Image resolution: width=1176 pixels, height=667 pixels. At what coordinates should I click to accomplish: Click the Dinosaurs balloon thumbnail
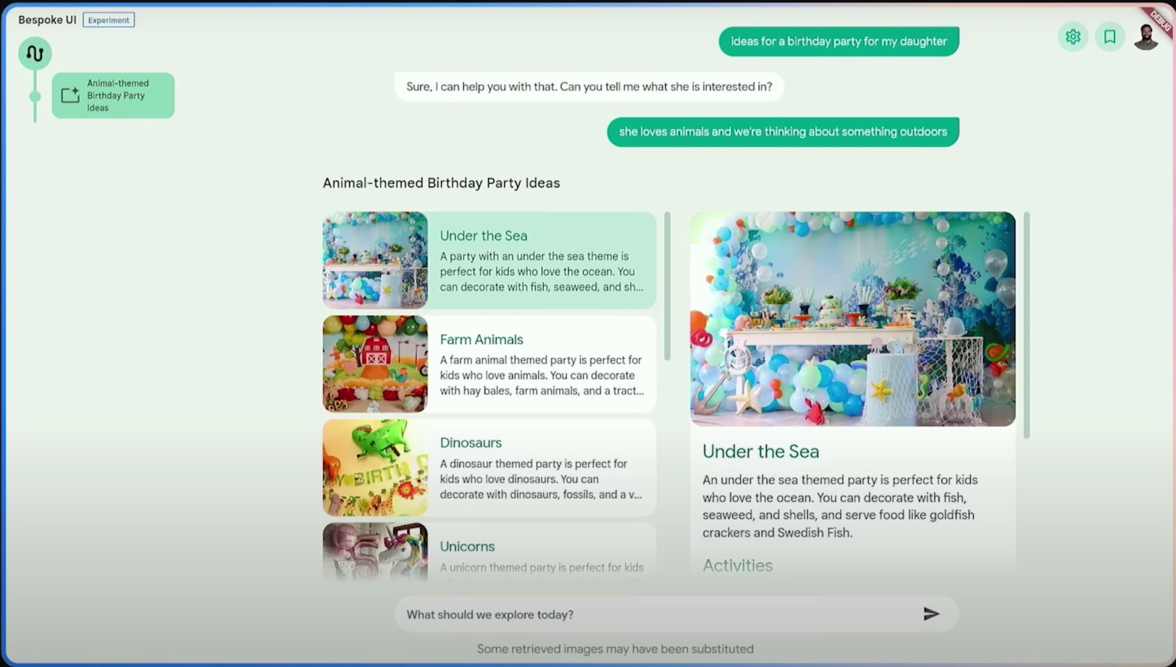[375, 468]
